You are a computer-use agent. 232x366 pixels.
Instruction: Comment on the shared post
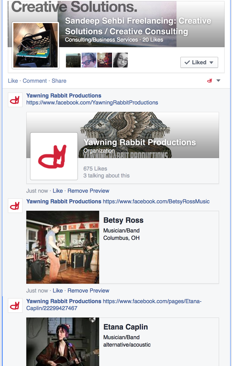coord(35,81)
